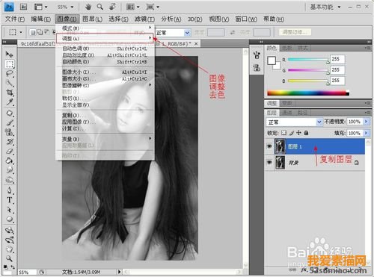The image size is (374, 277).
Task: Select the Move tool
Action: point(10,54)
